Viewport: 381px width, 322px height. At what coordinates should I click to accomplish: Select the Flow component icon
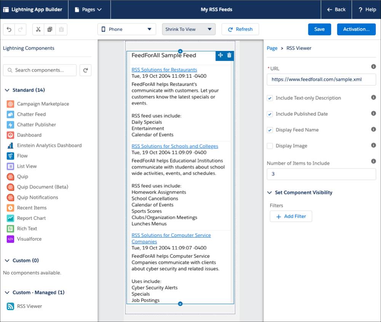coord(10,156)
